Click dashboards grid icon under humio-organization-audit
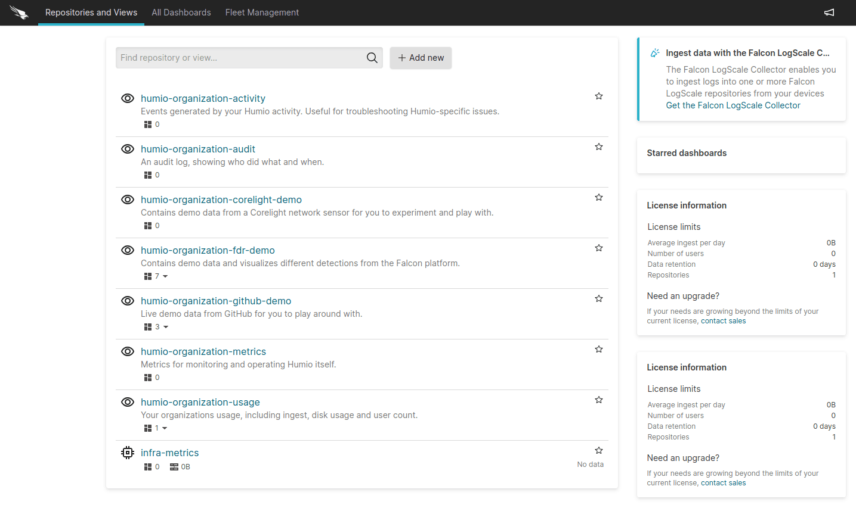This screenshot has height=508, width=856. (x=148, y=175)
